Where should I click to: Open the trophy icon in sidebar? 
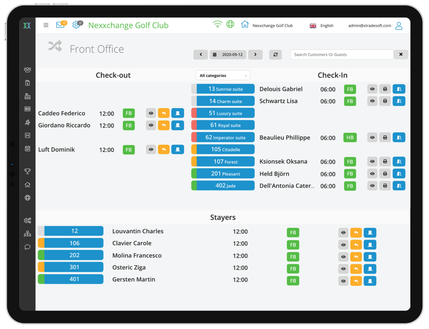tap(28, 171)
